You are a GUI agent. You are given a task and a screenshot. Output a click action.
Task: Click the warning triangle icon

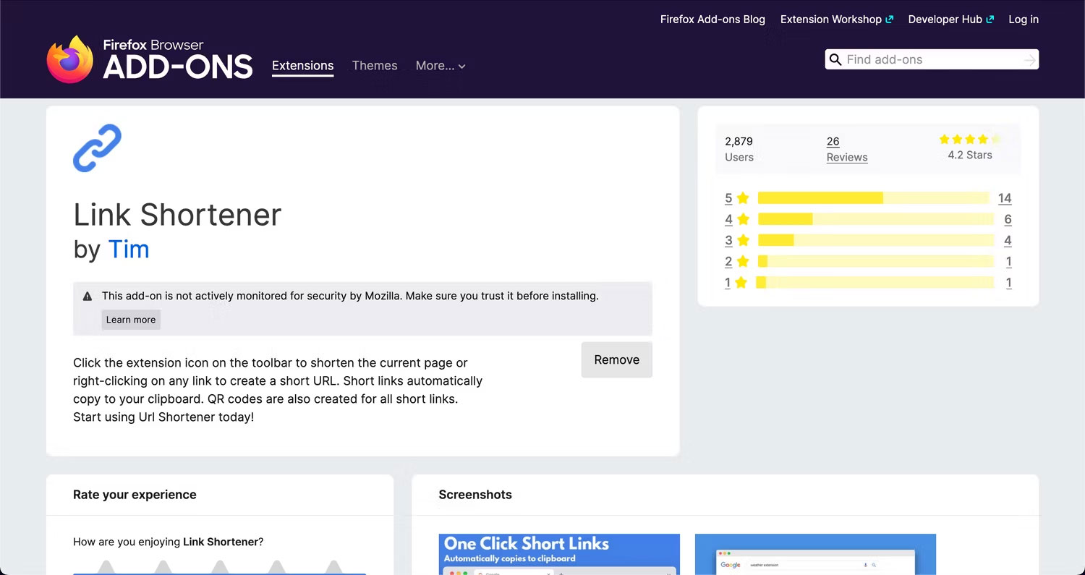click(88, 296)
